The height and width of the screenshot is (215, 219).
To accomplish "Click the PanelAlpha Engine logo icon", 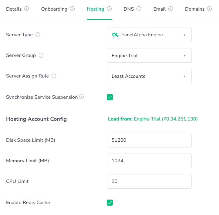I will tap(115, 35).
